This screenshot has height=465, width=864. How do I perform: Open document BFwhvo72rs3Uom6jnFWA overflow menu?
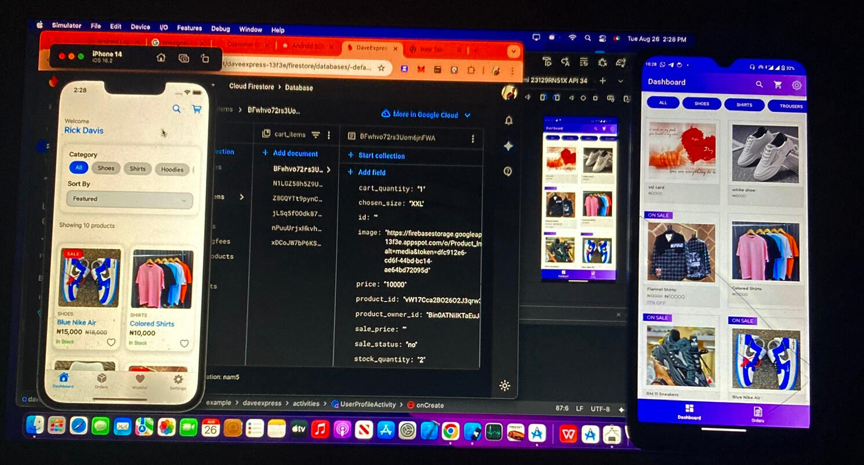pyautogui.click(x=473, y=138)
